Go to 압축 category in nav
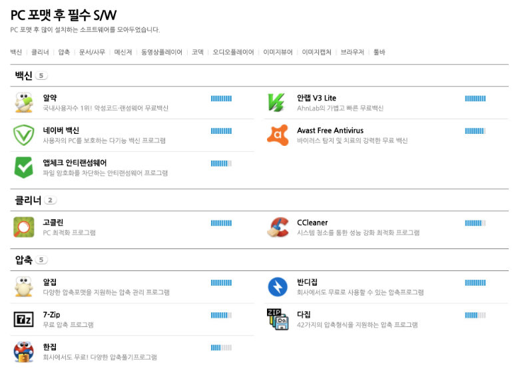This screenshot has height=375, width=516. click(x=64, y=52)
